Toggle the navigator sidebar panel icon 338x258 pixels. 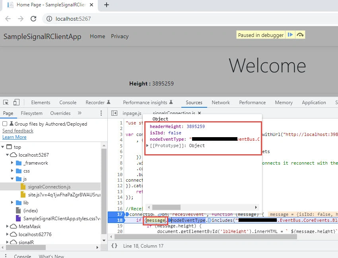[114, 113]
